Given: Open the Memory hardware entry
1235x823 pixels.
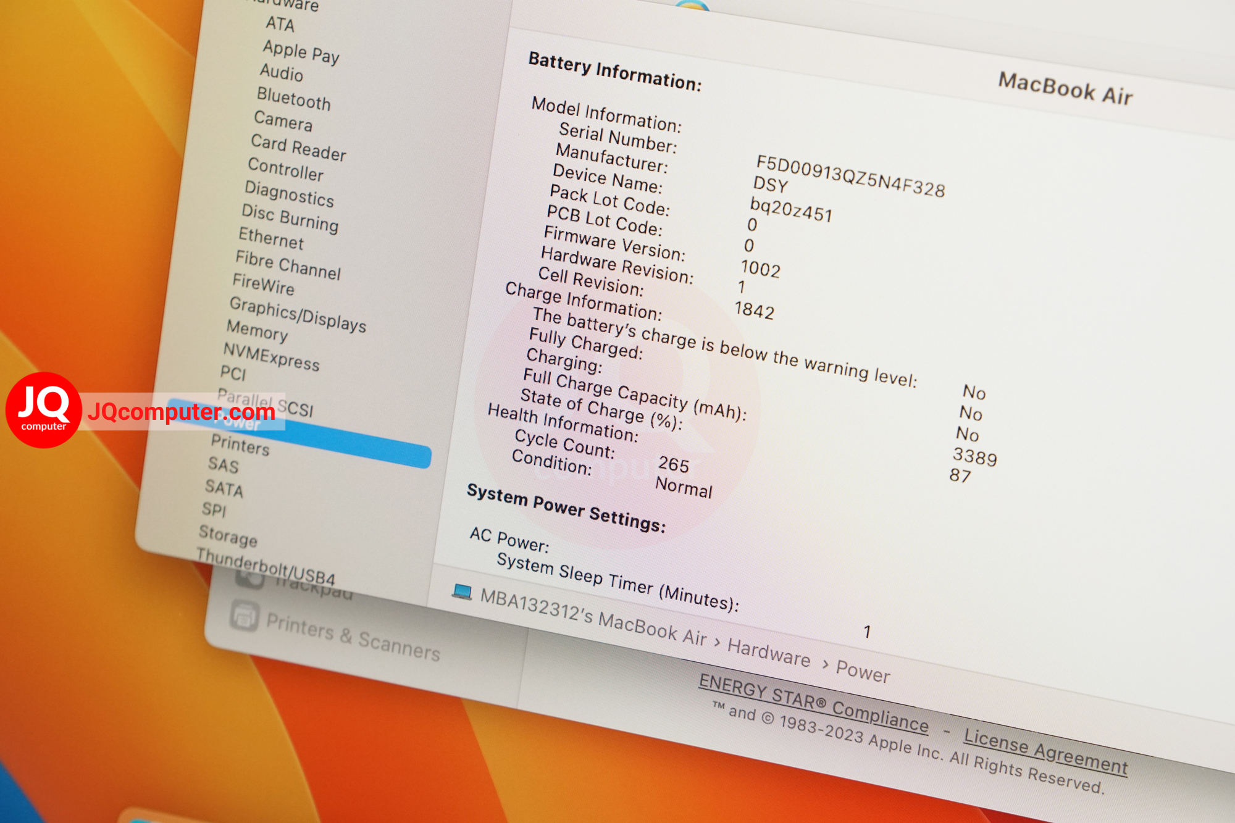Looking at the screenshot, I should click(x=257, y=330).
